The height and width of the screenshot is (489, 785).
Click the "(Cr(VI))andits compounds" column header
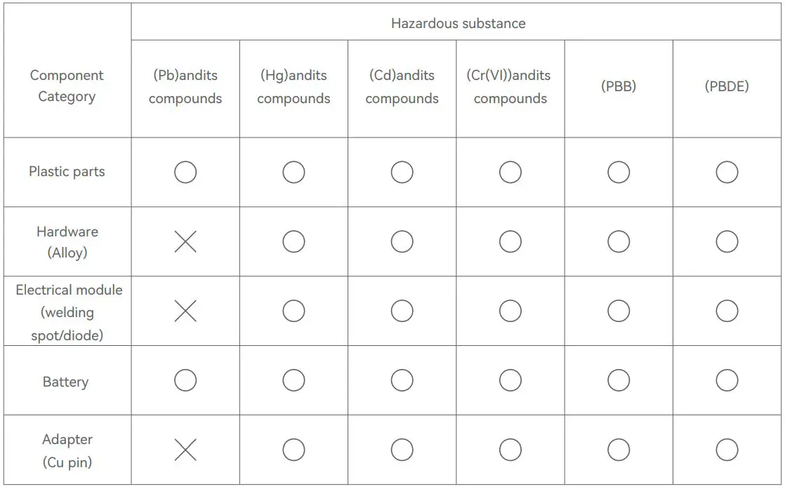point(510,87)
